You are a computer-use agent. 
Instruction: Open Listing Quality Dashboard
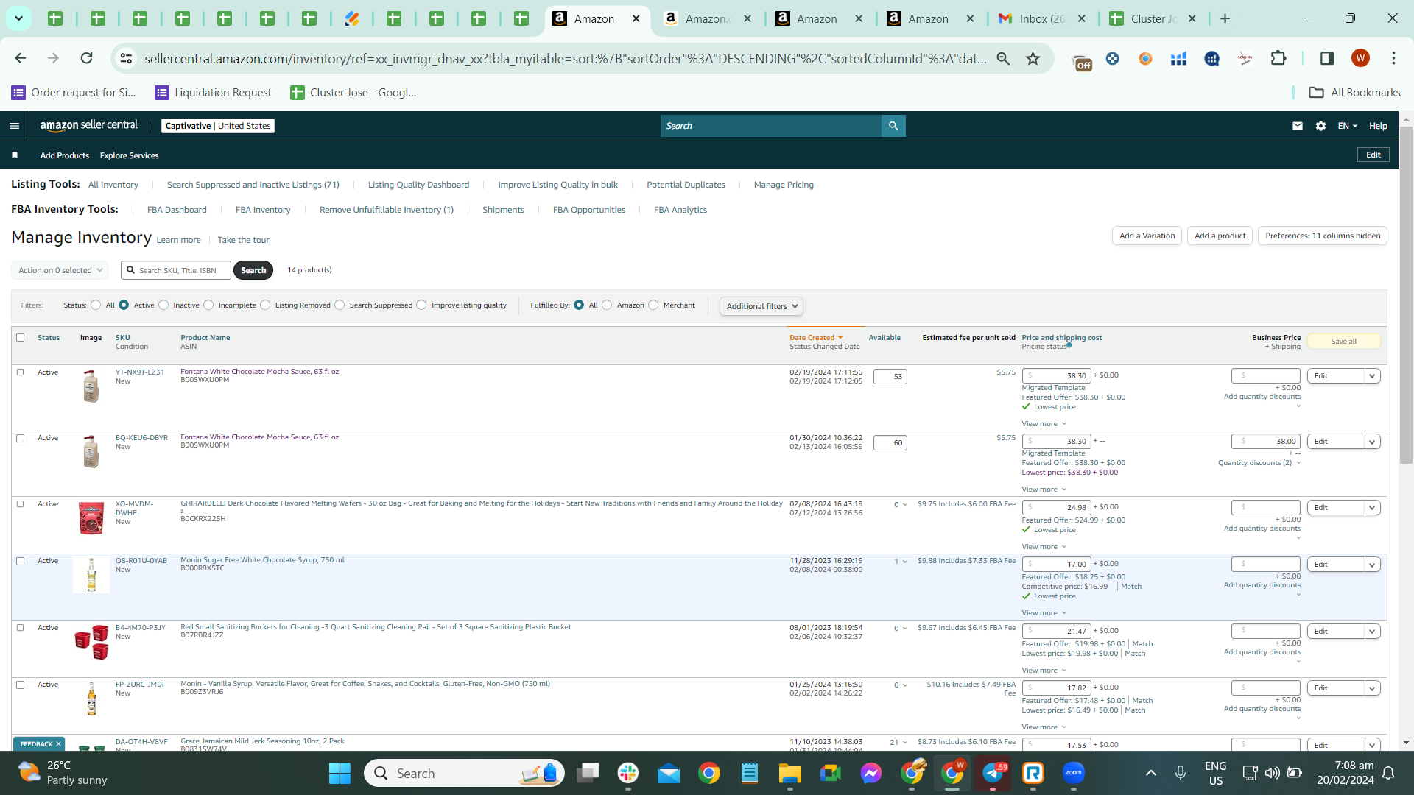(418, 185)
